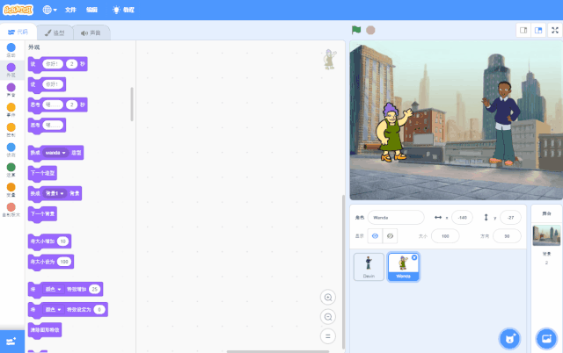Select the stage backdrop thumbnail
Viewport: 563px width, 353px height.
tap(546, 235)
